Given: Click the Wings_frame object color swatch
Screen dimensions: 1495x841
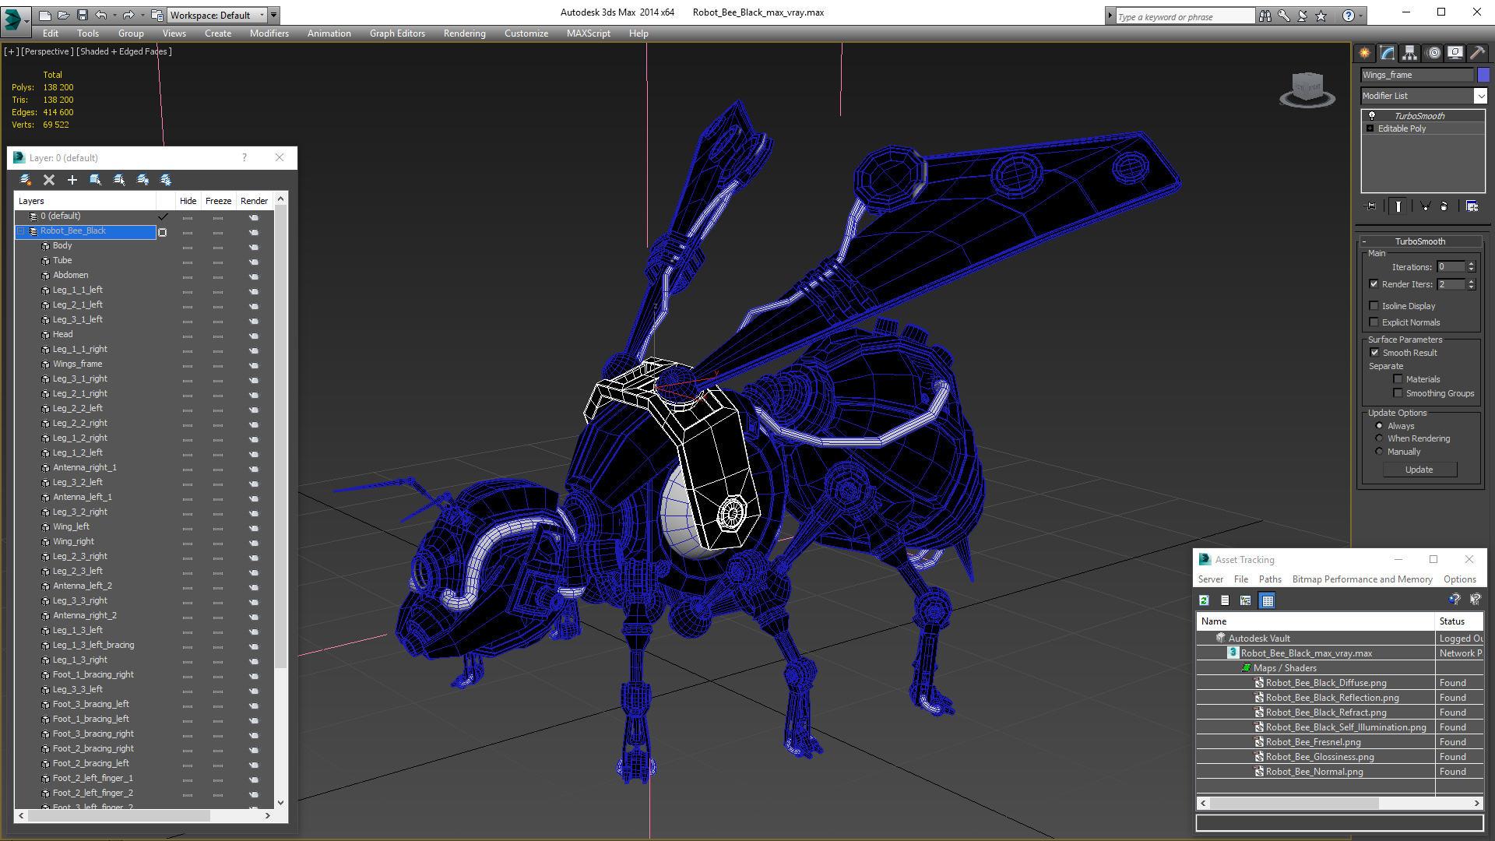Looking at the screenshot, I should tap(1483, 75).
